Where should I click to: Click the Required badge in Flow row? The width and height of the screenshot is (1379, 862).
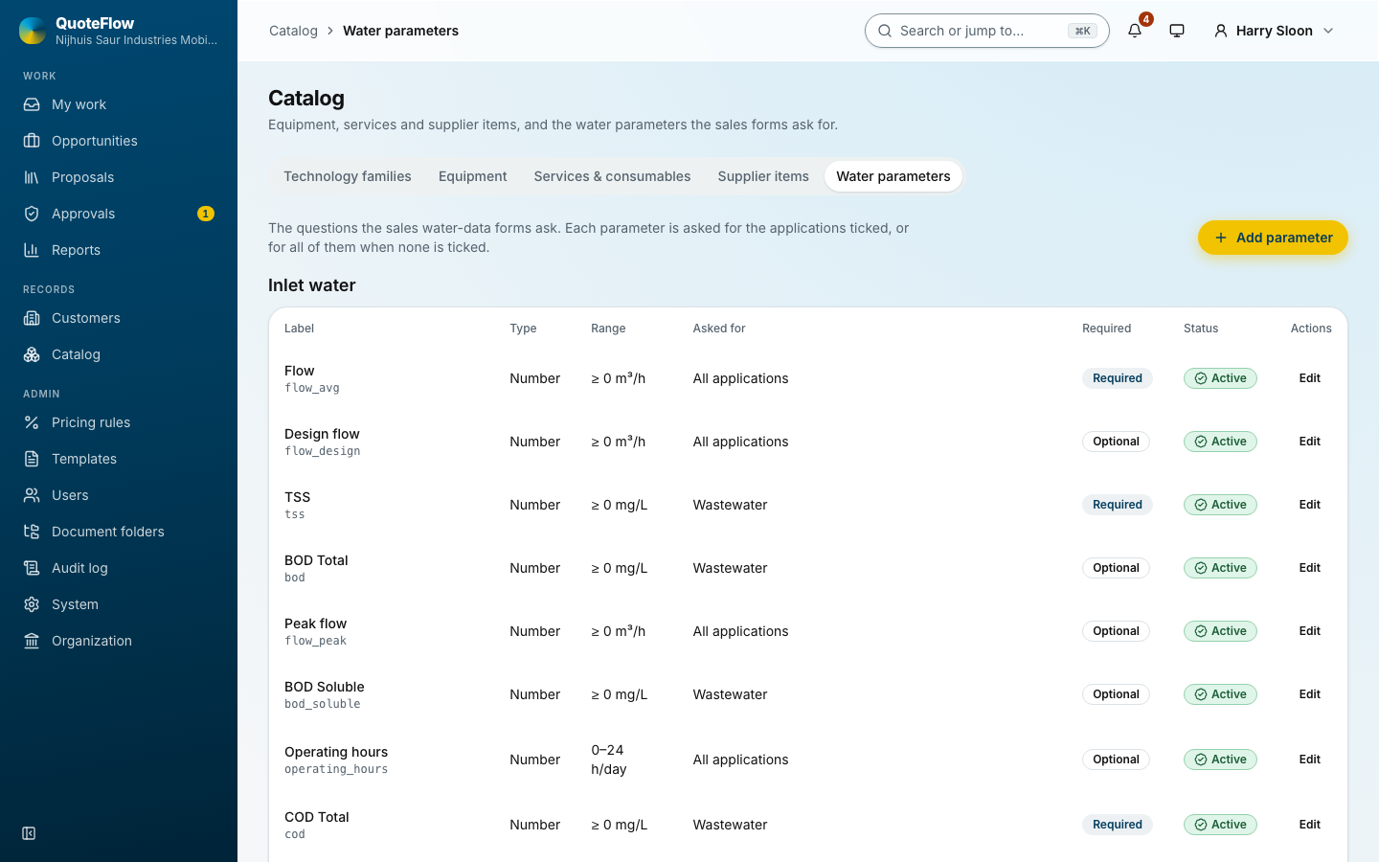click(x=1118, y=378)
